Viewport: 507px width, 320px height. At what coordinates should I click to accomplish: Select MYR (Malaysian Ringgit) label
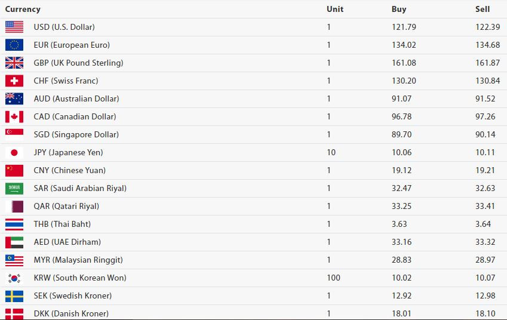(x=78, y=260)
